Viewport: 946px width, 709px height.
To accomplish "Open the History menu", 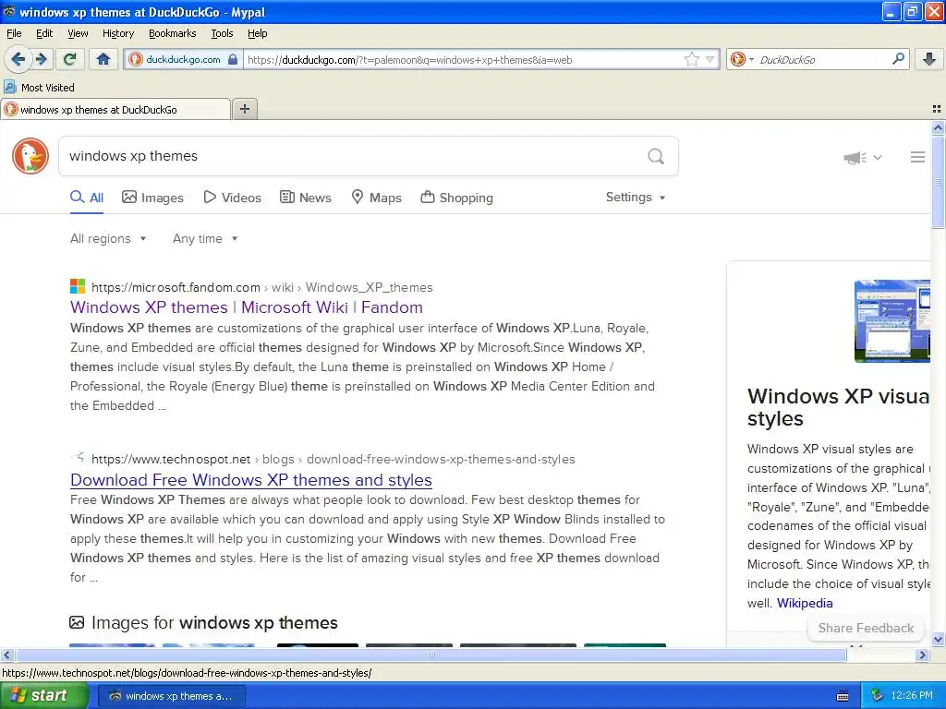I will coord(117,33).
